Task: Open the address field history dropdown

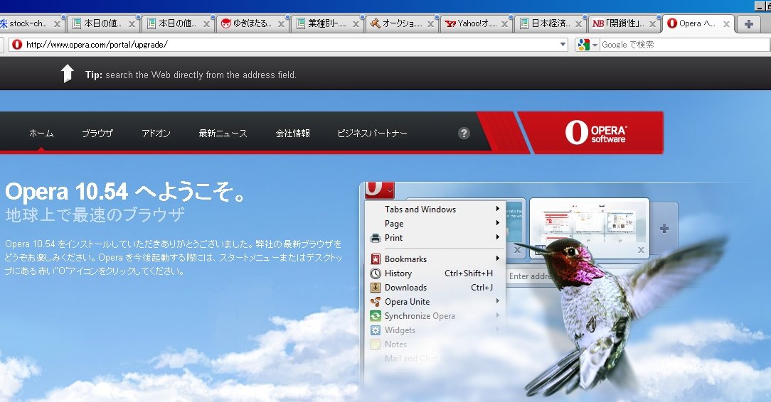Action: point(563,45)
